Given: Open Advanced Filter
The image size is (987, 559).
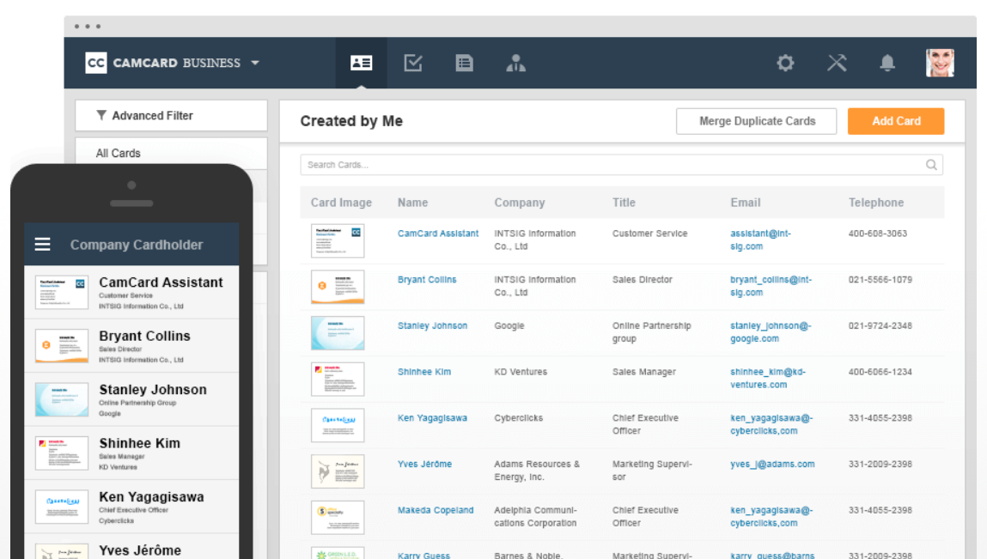Looking at the screenshot, I should 171,116.
